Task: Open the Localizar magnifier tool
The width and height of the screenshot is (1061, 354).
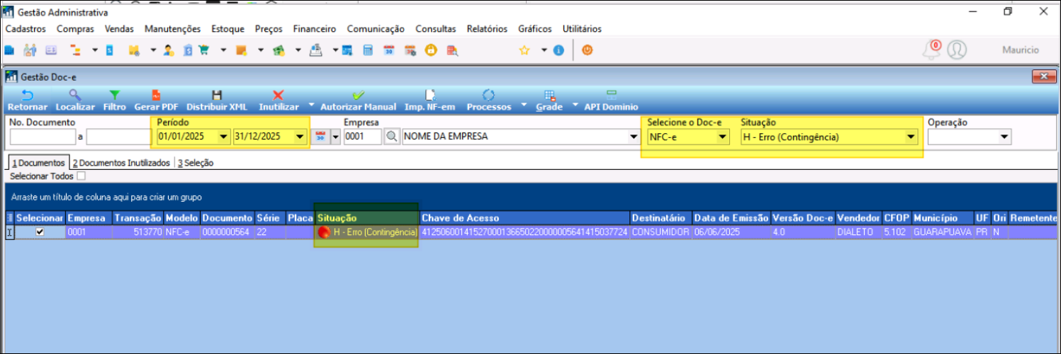Action: 74,95
